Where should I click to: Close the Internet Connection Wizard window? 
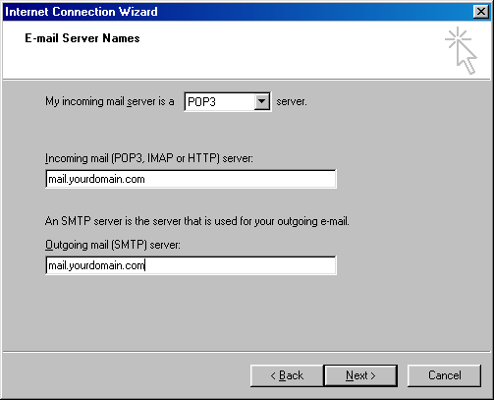click(x=481, y=12)
